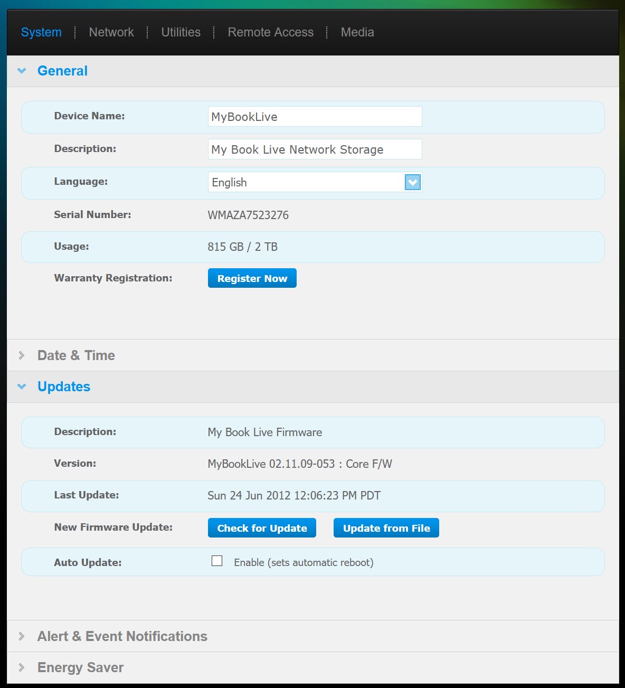This screenshot has height=688, width=625.
Task: Enable the Auto Update checkbox
Action: [217, 561]
